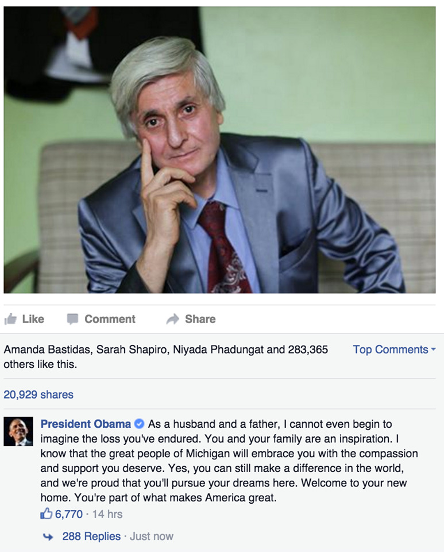The width and height of the screenshot is (444, 552).
Task: Expand the 288 Replies thread
Action: [x=91, y=536]
